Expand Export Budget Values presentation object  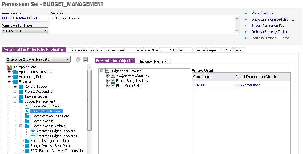tap(108, 81)
